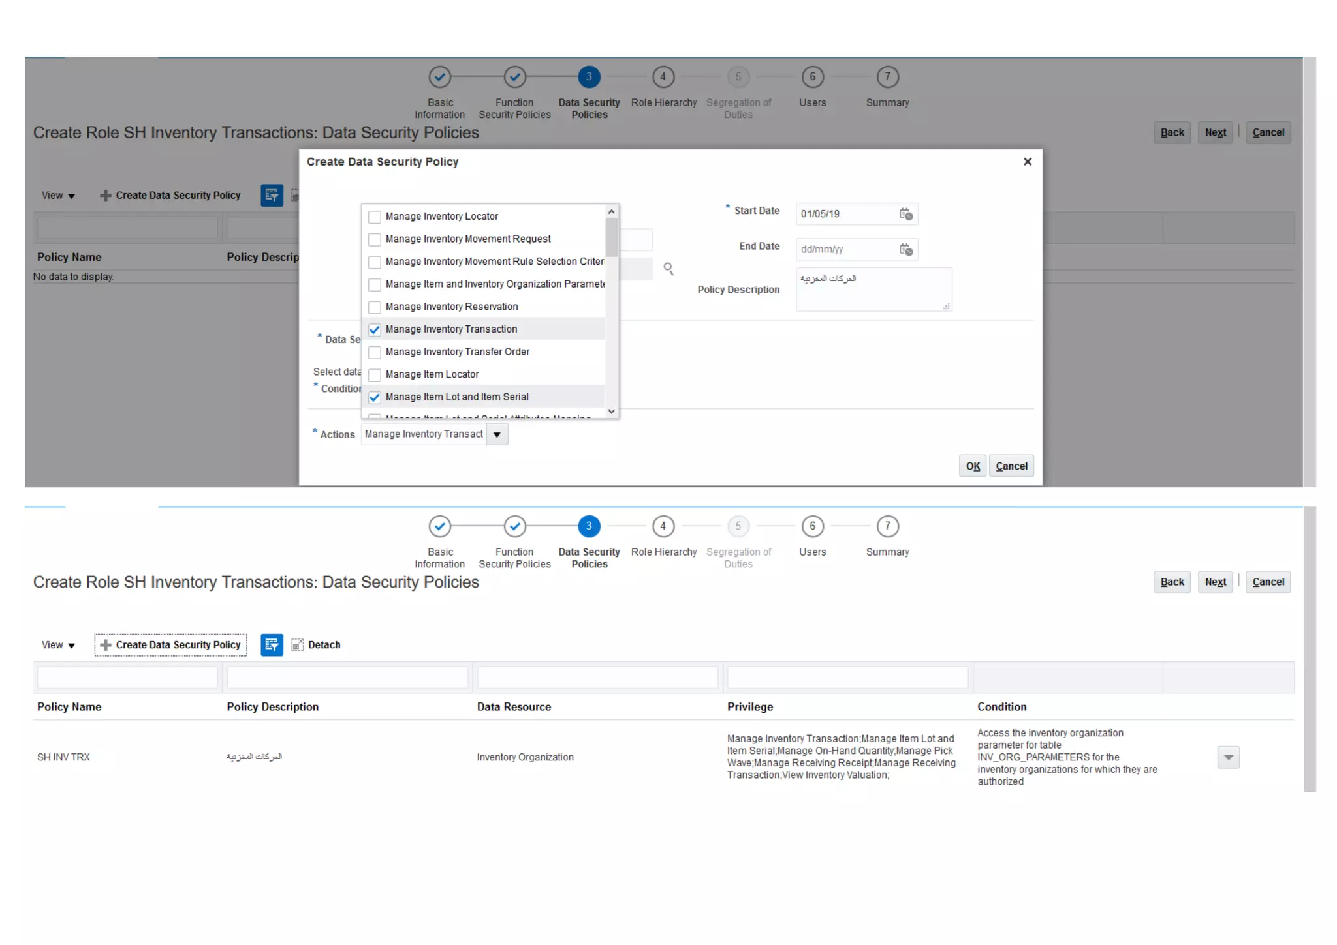Viewport: 1337px width, 945px height.
Task: Check Manage Inventory Reservation option
Action: (375, 307)
